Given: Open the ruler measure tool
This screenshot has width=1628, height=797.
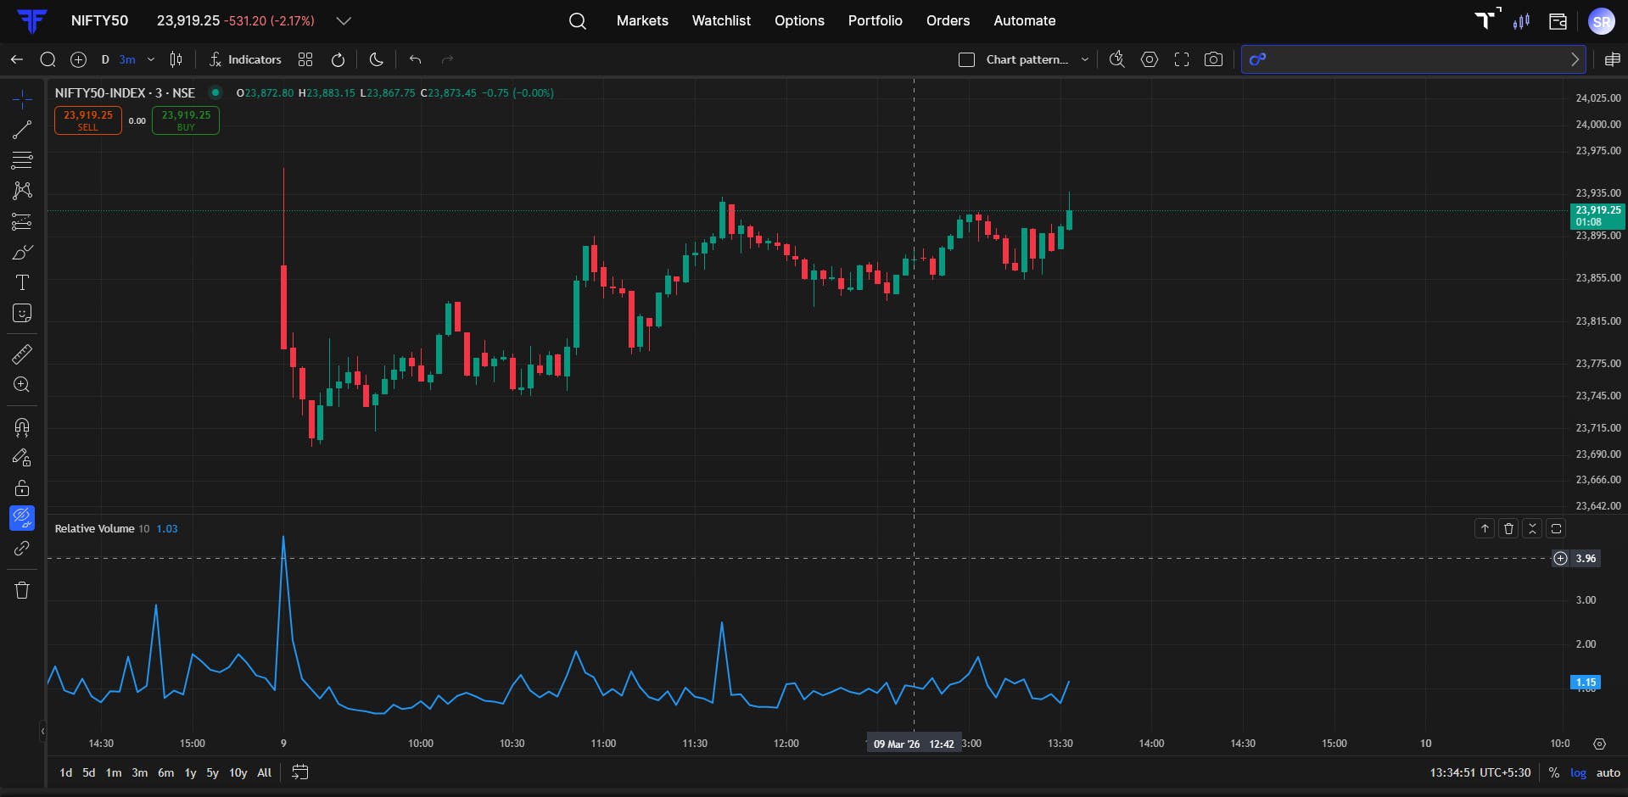Looking at the screenshot, I should tap(22, 354).
